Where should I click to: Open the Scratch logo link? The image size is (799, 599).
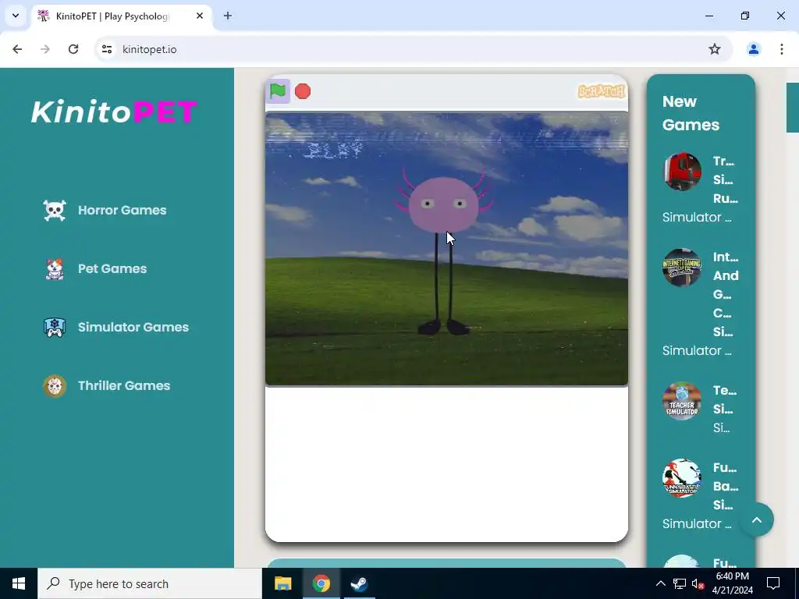601,91
